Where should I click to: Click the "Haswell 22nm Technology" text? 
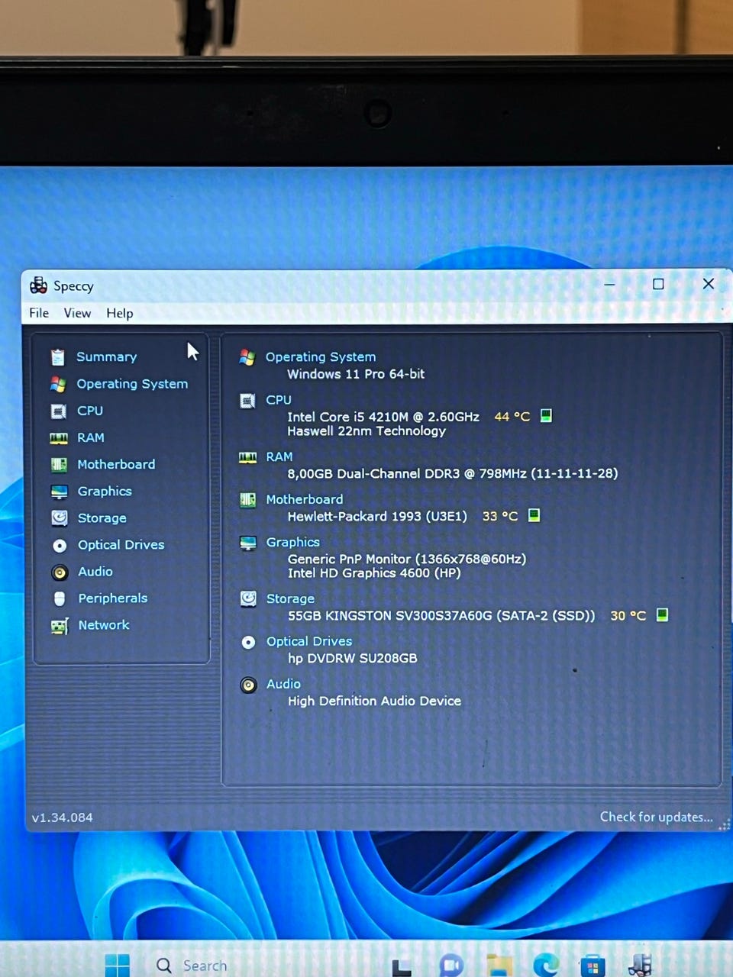366,431
